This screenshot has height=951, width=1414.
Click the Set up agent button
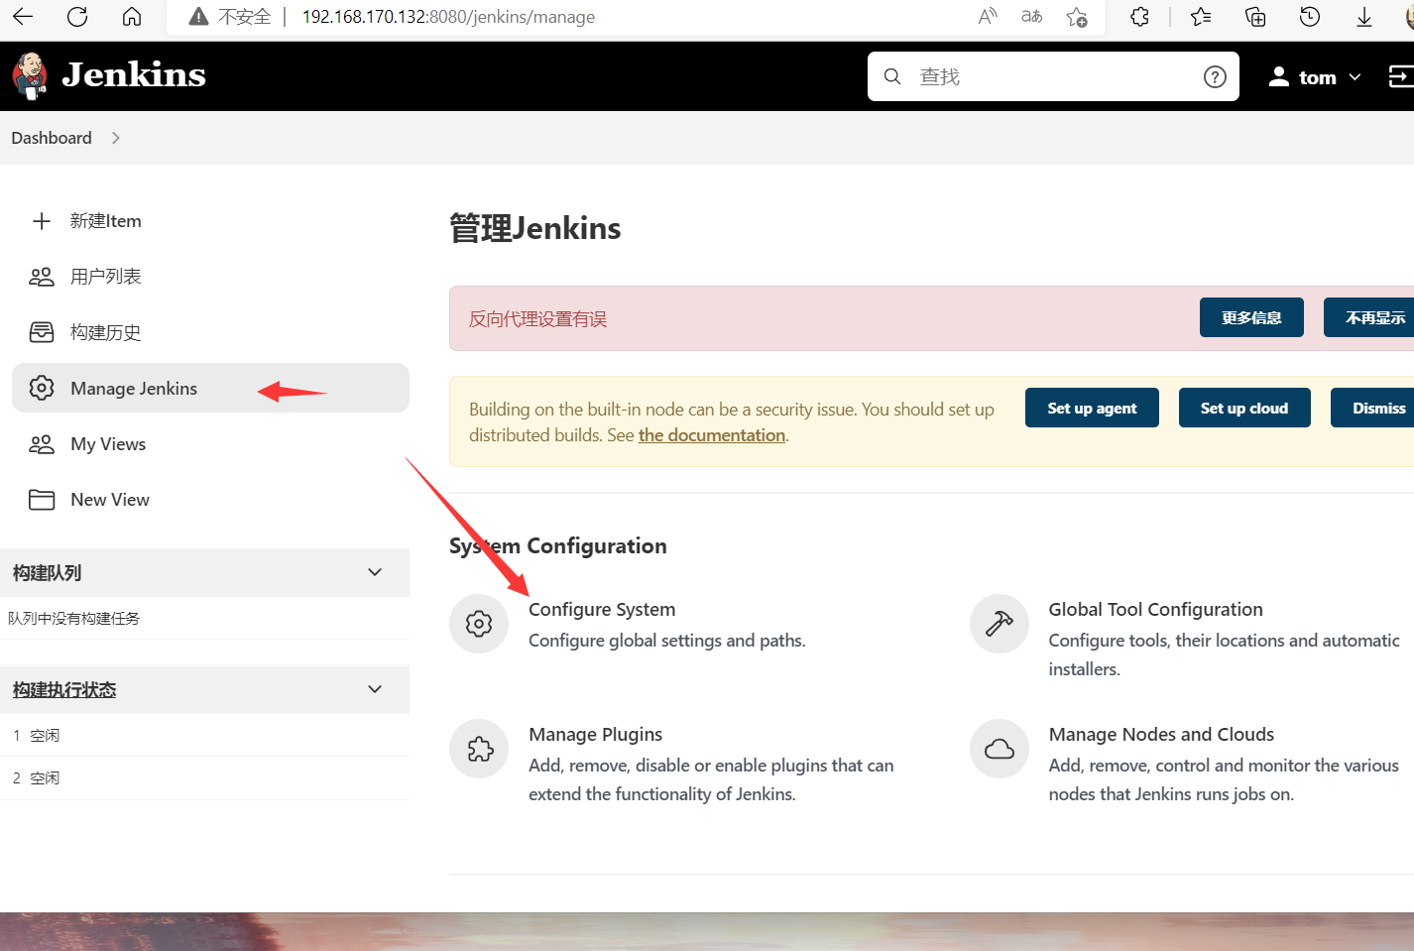1092,408
